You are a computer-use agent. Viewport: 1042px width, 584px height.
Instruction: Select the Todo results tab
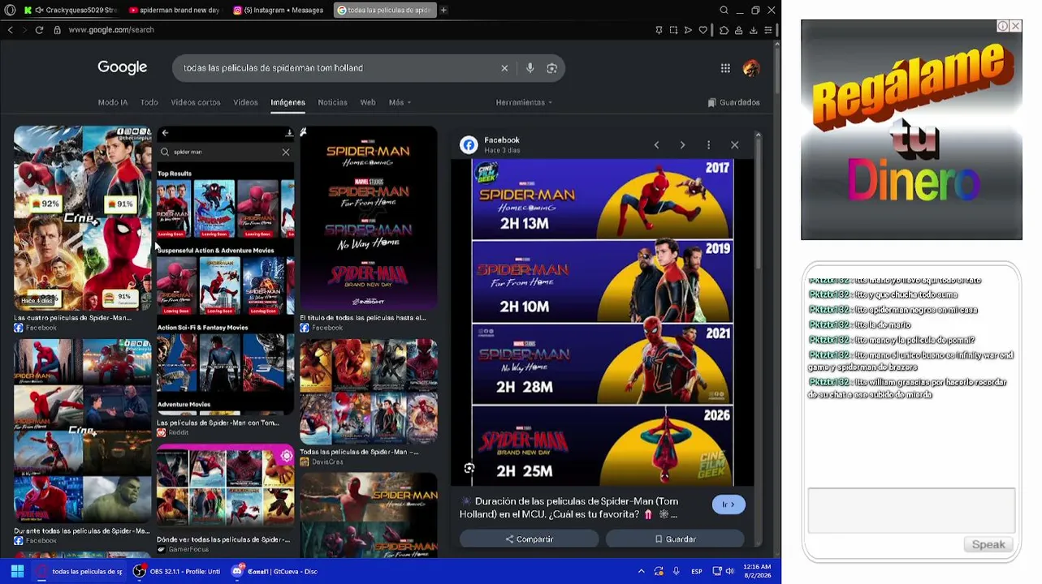point(149,102)
